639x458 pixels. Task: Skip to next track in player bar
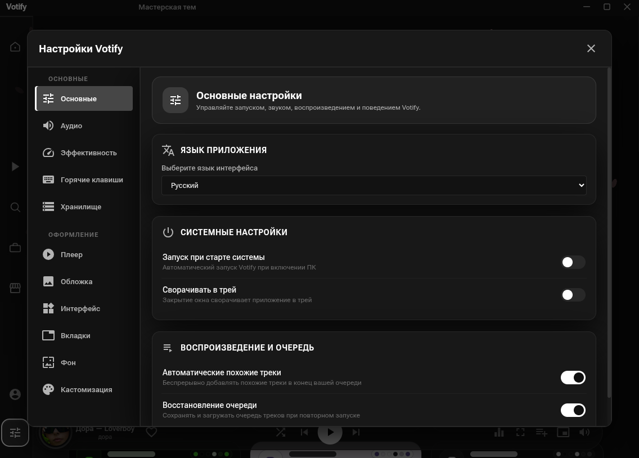(x=355, y=432)
